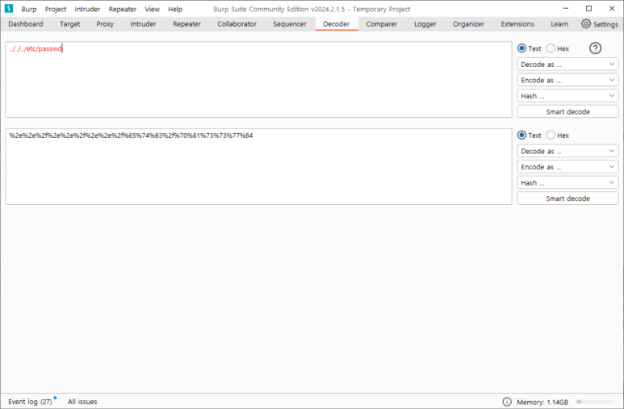
Task: Open the Event log (27)
Action: [30, 402]
